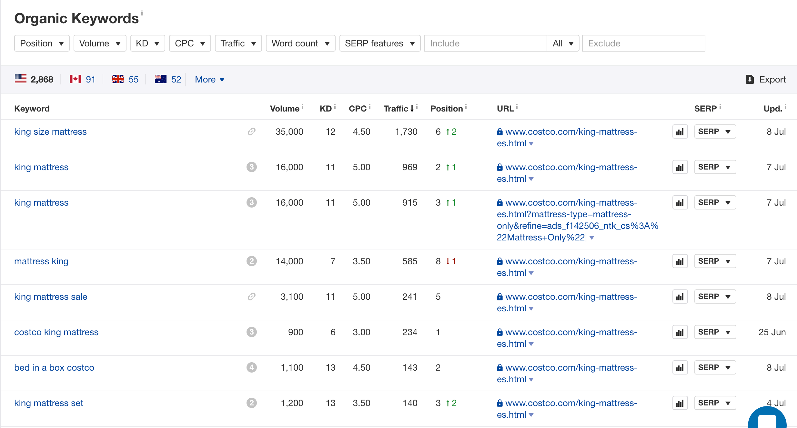Open history chart for king mattress set
Screen dimensions: 797x428
click(x=680, y=403)
